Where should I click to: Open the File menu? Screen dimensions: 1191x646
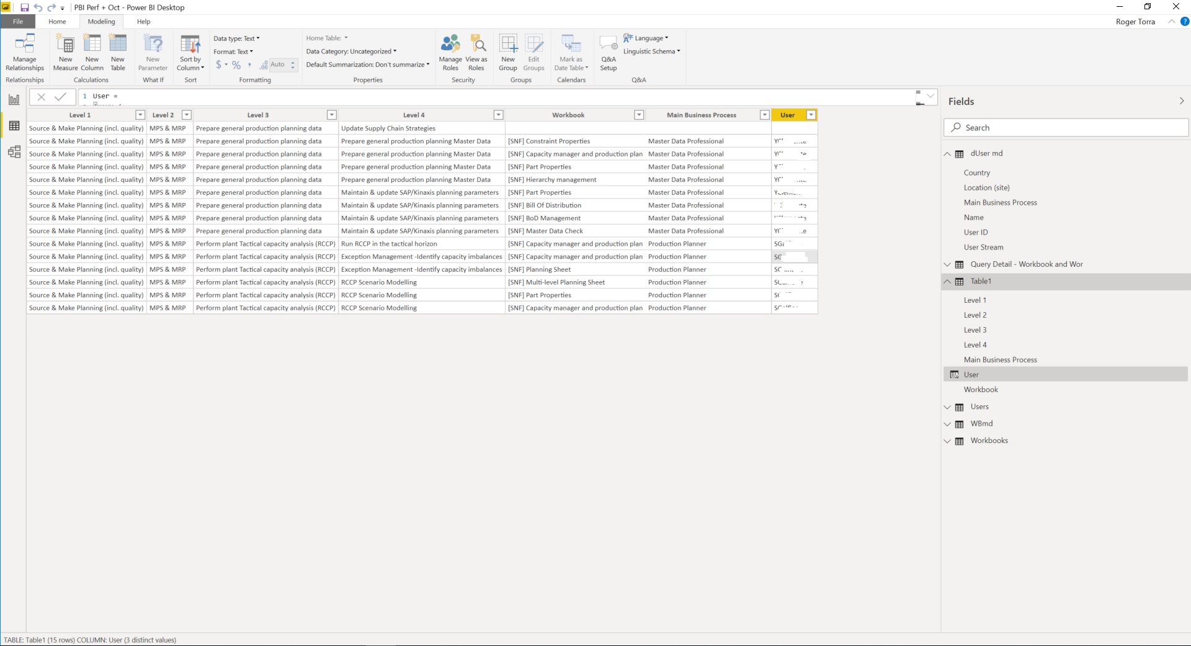click(x=18, y=22)
